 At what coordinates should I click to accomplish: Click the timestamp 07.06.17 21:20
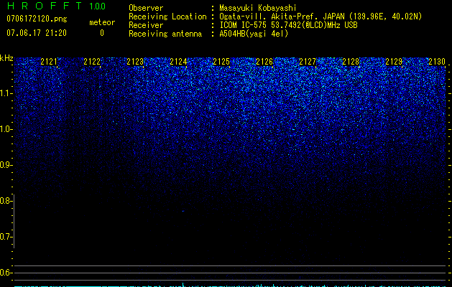(37, 33)
